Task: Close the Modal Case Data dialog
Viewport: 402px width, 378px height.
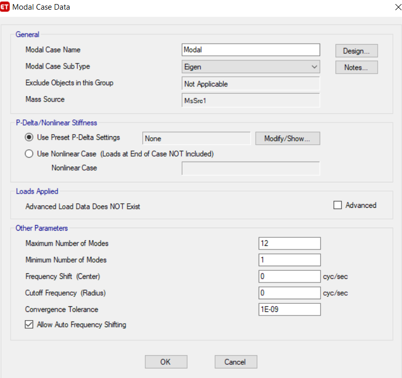Action: (398, 7)
